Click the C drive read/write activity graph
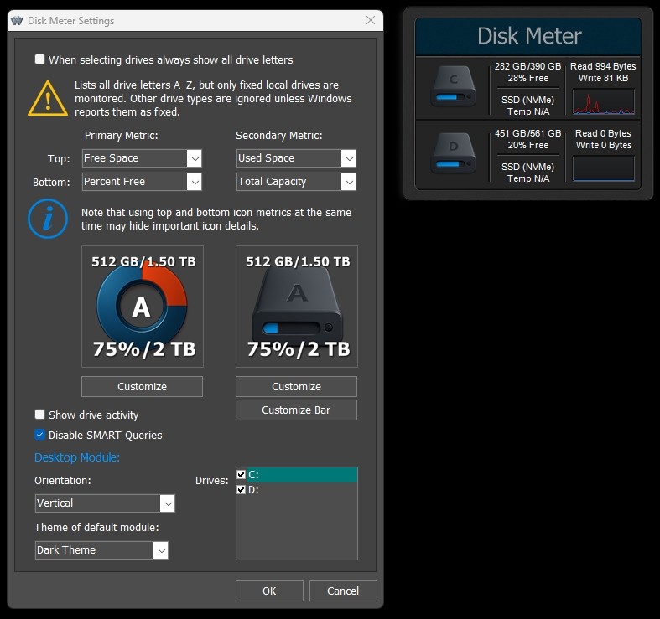 (603, 102)
